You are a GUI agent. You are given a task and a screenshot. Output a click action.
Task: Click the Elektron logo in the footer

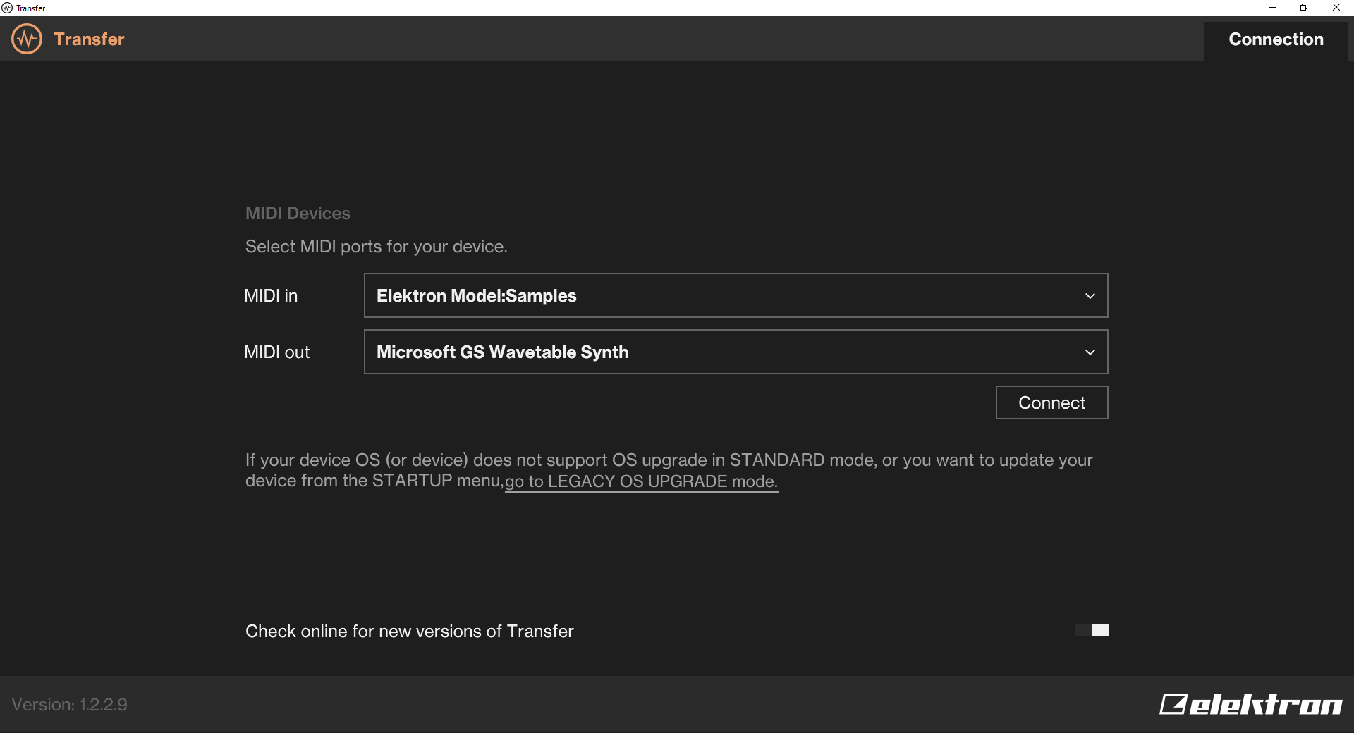point(1250,704)
